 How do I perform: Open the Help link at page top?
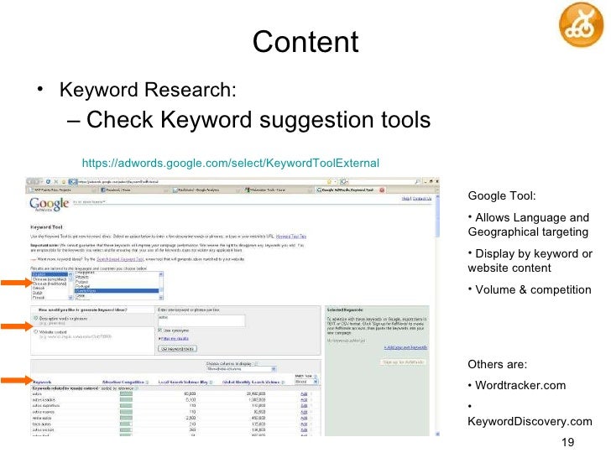click(405, 199)
